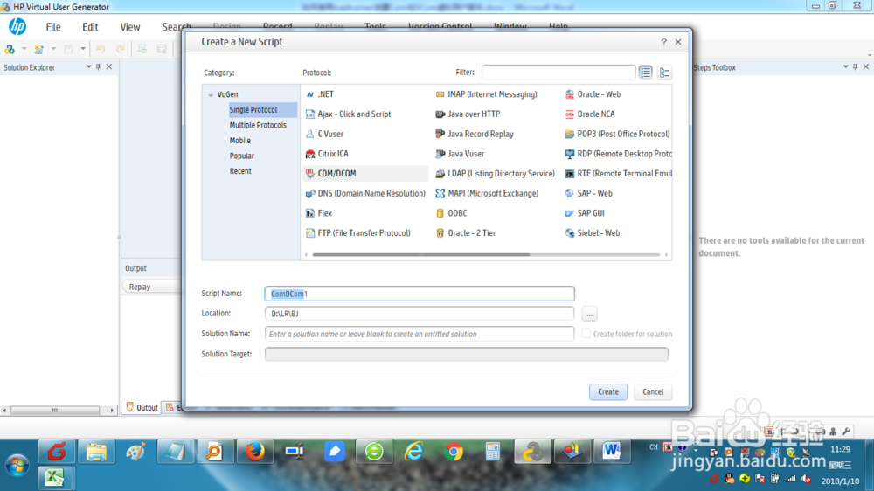Choose SAP - Web protocol
This screenshot has width=874, height=491.
coord(588,193)
